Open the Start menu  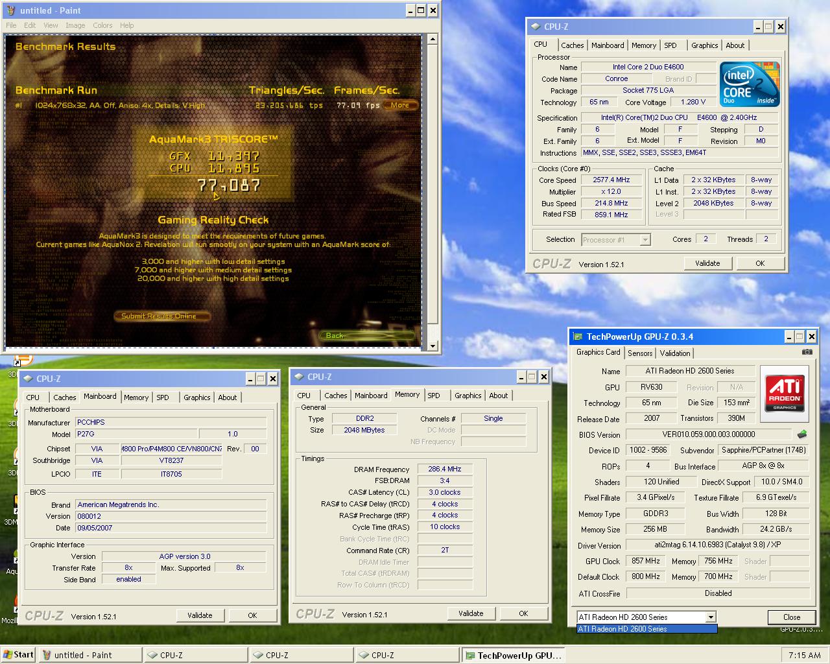(x=18, y=655)
